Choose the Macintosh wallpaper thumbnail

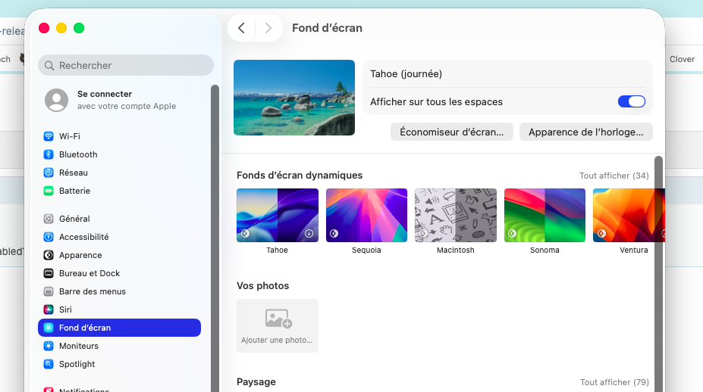coord(456,215)
